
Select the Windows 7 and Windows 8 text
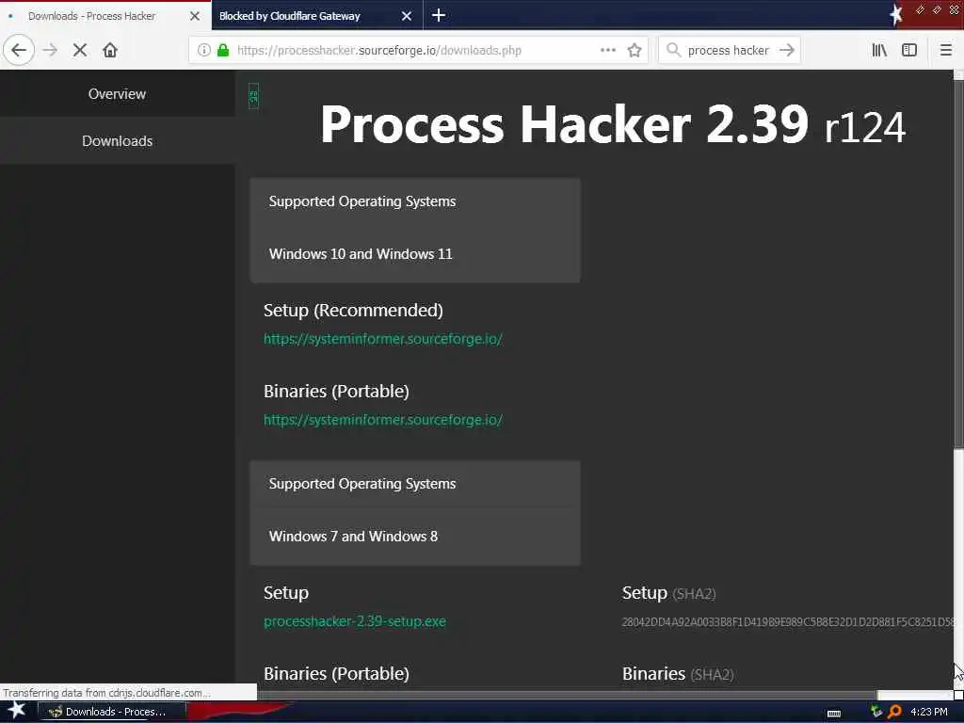coord(353,536)
